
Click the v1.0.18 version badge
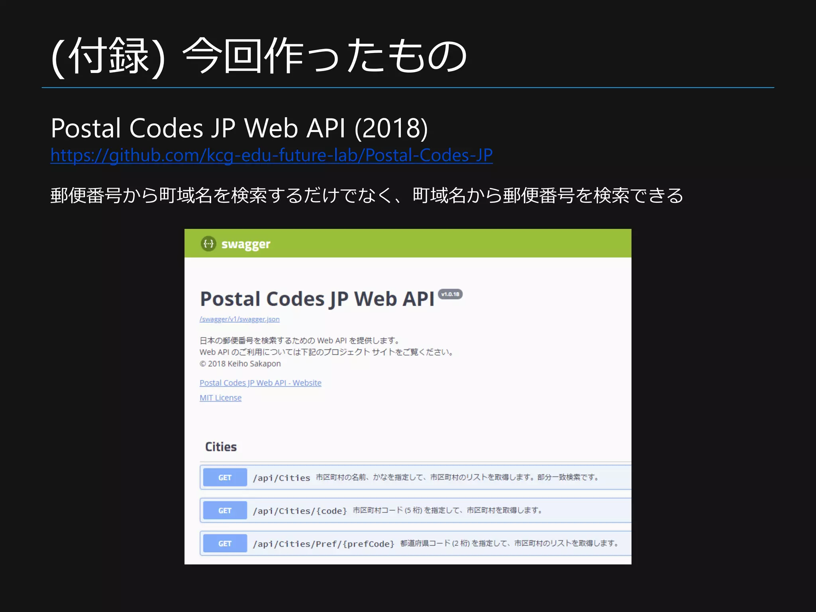pos(450,294)
